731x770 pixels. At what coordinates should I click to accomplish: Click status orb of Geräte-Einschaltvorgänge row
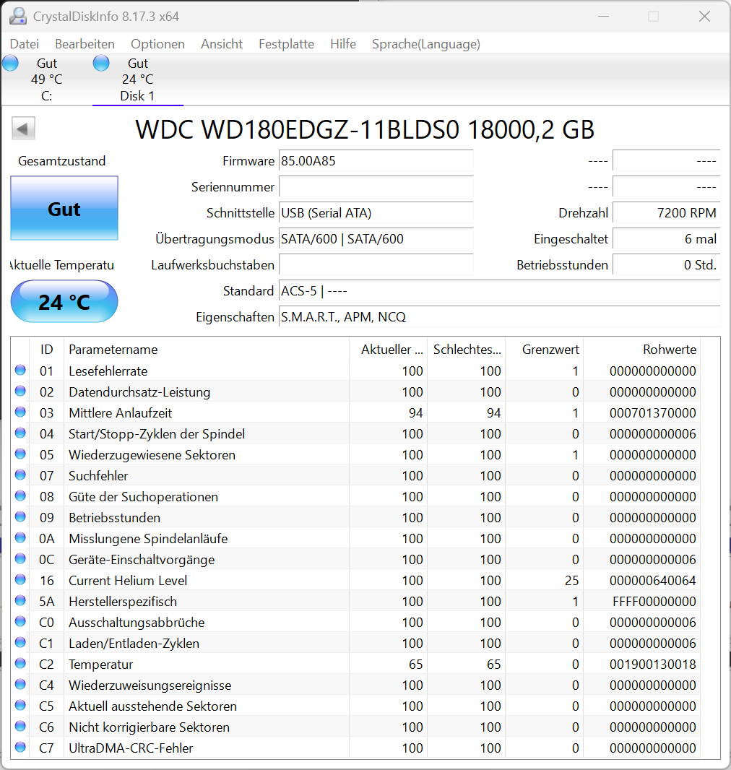coord(20,559)
